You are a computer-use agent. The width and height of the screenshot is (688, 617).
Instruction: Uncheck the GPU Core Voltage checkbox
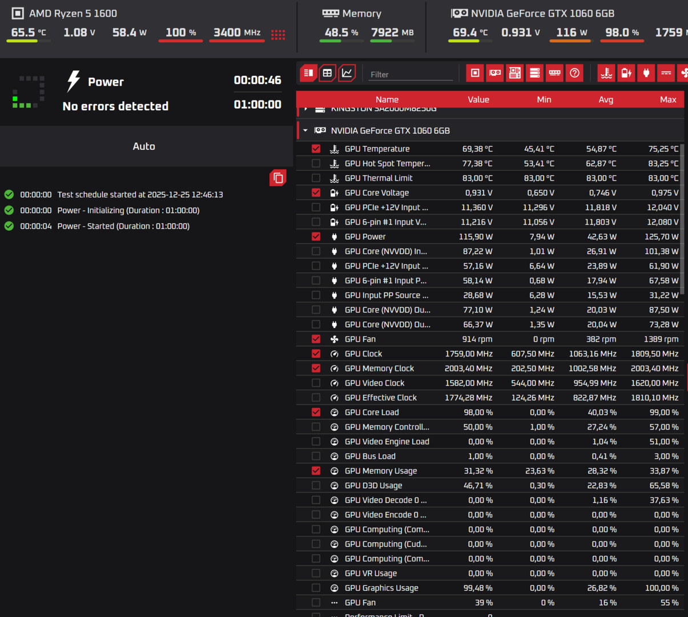[316, 193]
